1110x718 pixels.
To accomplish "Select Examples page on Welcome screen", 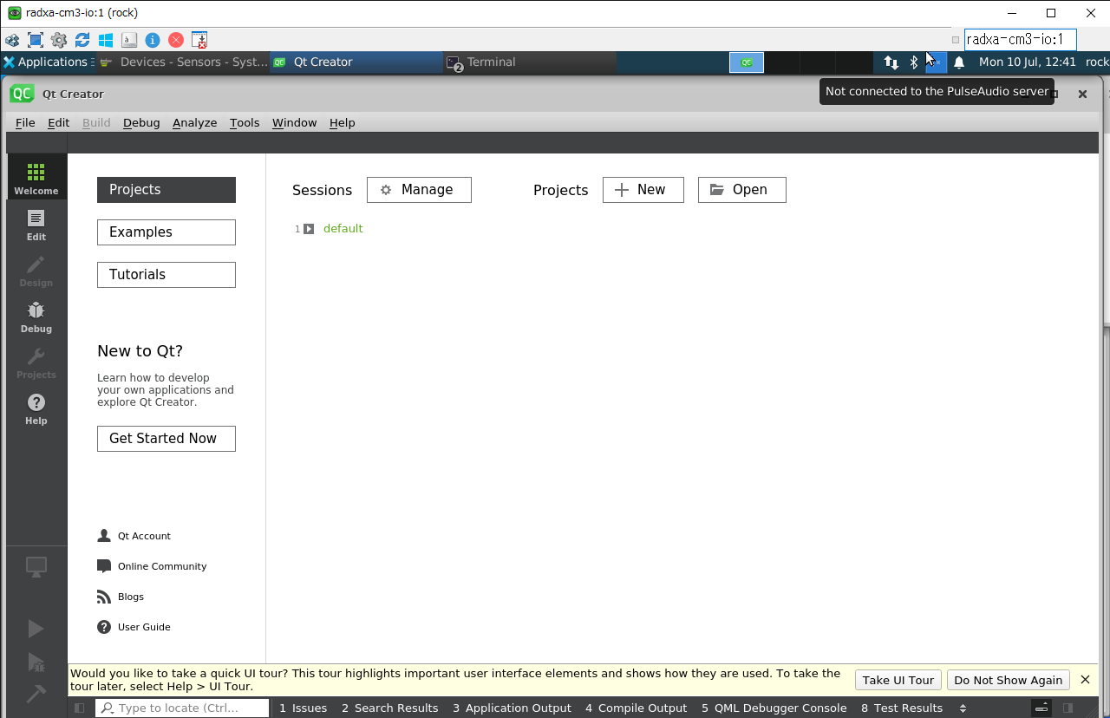I will [x=166, y=232].
